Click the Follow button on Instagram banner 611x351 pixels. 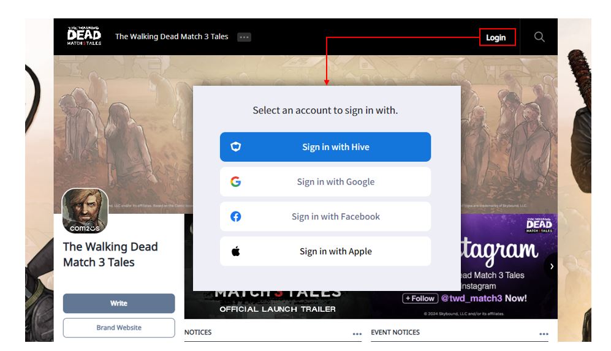420,298
